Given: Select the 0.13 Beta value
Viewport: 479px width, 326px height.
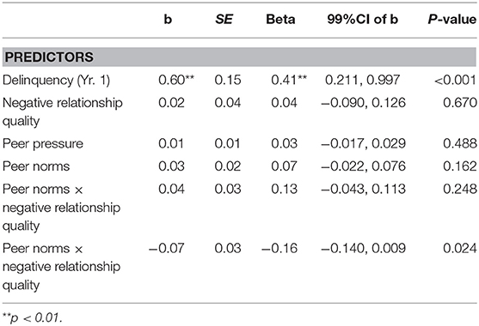Looking at the screenshot, I should tap(284, 189).
